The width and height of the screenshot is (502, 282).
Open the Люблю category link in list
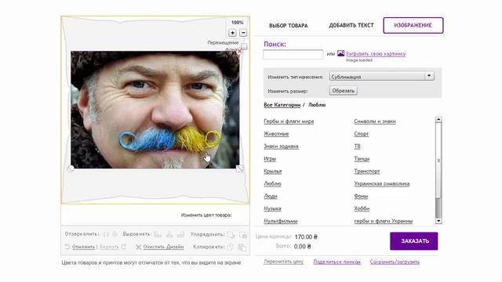click(272, 183)
